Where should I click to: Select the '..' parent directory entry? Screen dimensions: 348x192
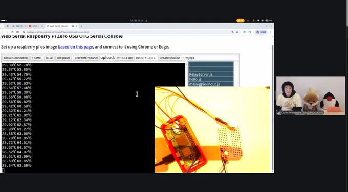(x=211, y=69)
